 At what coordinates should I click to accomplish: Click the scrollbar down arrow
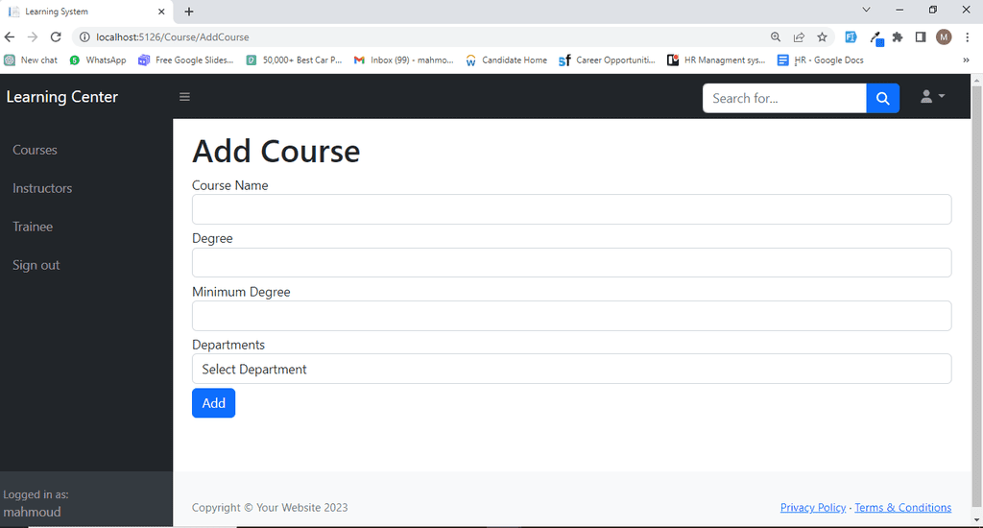click(976, 520)
